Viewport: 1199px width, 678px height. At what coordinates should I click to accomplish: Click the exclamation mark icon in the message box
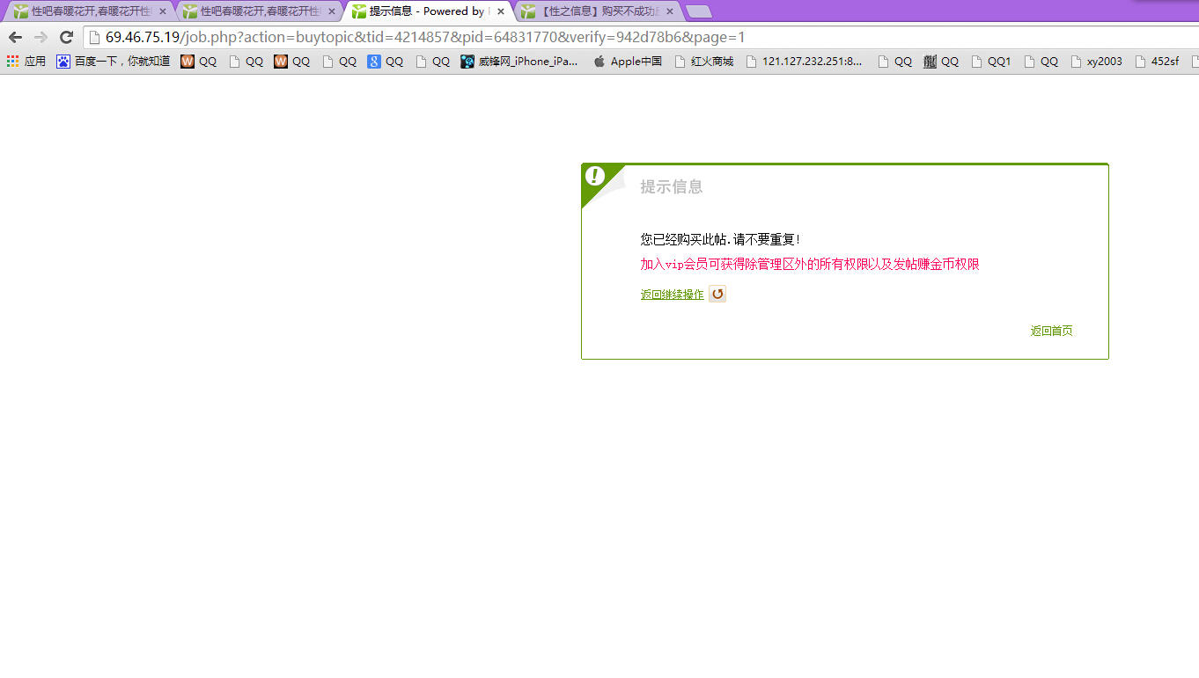click(595, 176)
